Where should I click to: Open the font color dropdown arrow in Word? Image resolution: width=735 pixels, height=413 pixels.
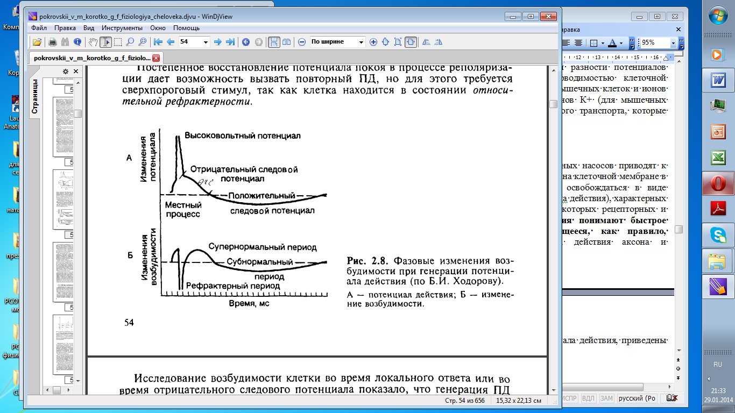(621, 43)
